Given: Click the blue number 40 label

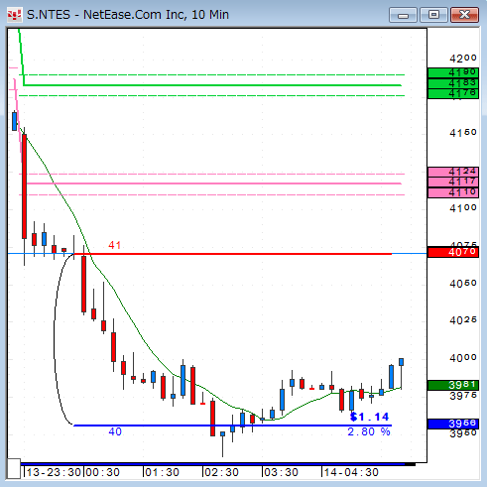Looking at the screenshot, I should click(x=115, y=431).
